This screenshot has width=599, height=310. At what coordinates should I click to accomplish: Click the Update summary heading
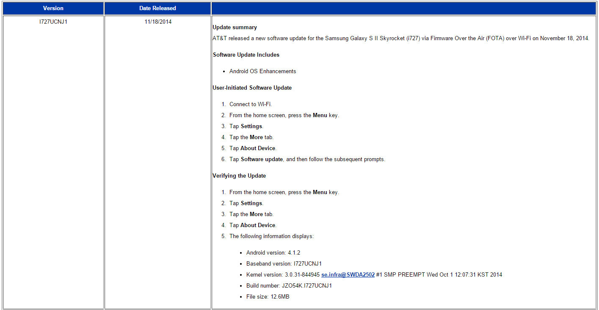pyautogui.click(x=235, y=27)
